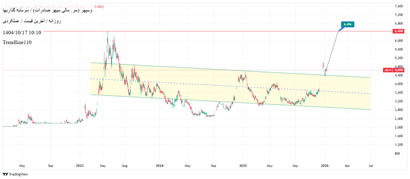Click the وسپهر symbol tag on price axis
The width and height of the screenshot is (410, 179).
(x=388, y=70)
